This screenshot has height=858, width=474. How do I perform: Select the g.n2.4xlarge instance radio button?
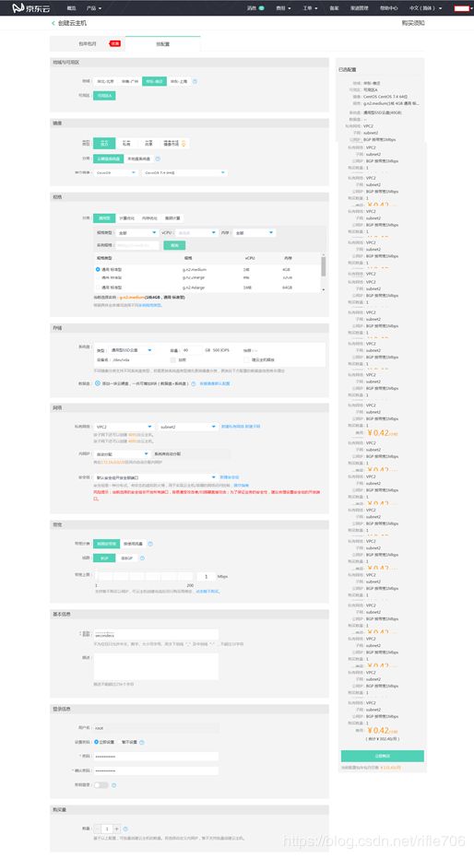98,287
